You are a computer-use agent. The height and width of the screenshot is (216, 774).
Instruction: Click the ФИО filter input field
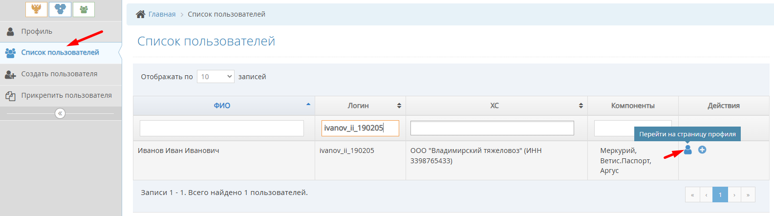222,128
